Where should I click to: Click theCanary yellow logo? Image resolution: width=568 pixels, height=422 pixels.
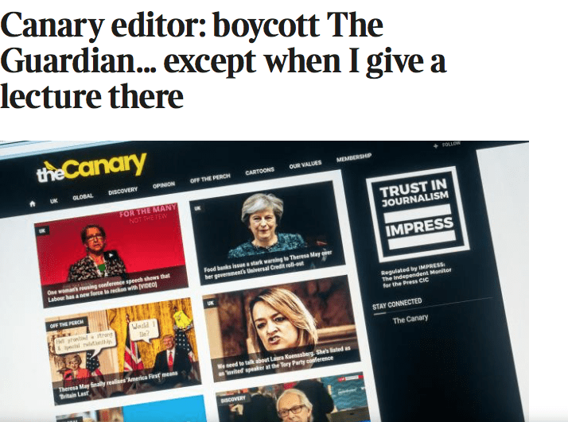[91, 166]
